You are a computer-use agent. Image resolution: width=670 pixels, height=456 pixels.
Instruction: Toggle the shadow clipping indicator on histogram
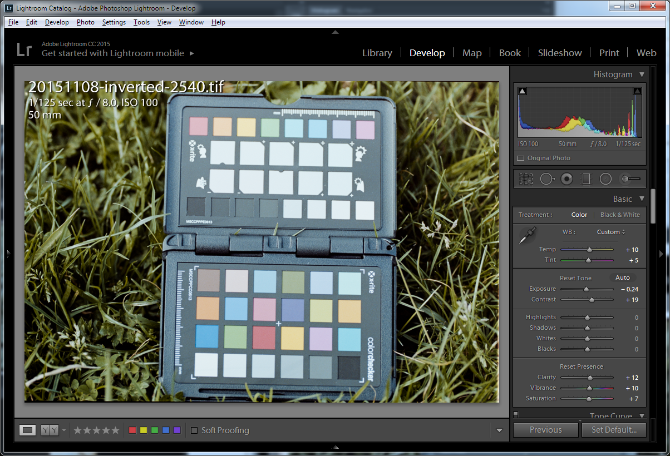coord(522,90)
